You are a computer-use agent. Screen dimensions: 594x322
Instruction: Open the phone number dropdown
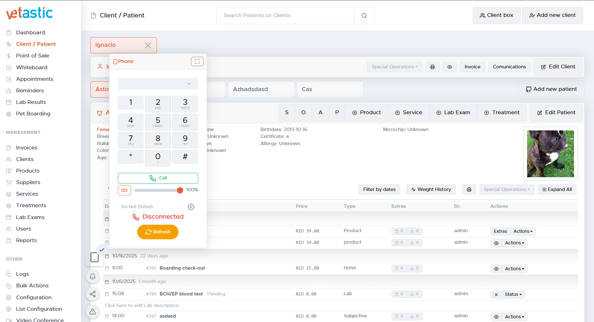[x=158, y=84]
